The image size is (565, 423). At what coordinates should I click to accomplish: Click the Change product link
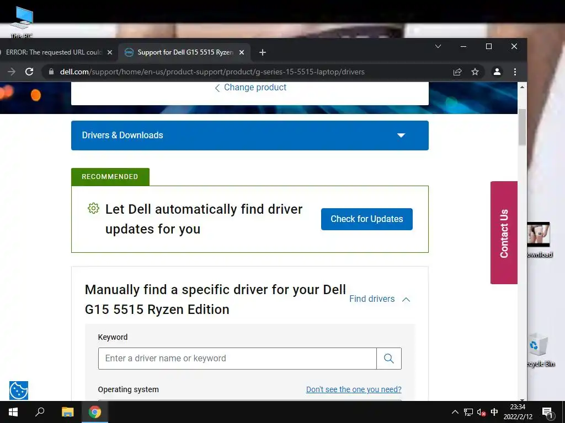tap(250, 88)
